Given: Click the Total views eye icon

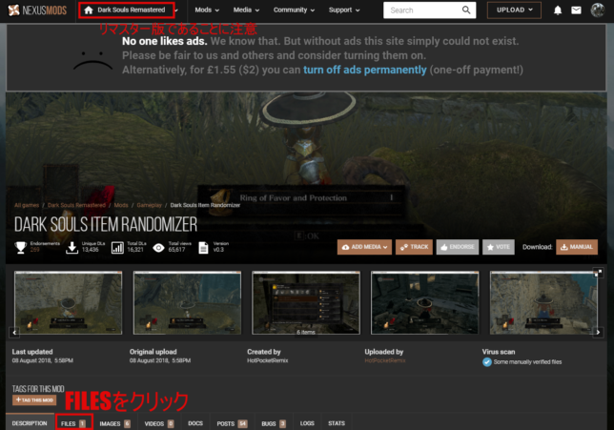Looking at the screenshot, I should tap(158, 248).
